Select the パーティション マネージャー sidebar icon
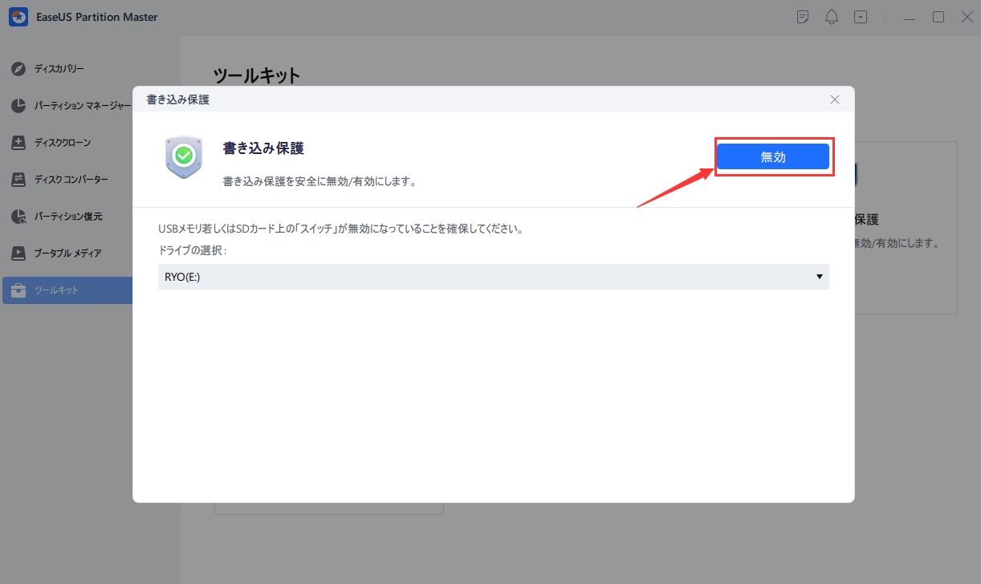Image resolution: width=981 pixels, height=584 pixels. pyautogui.click(x=18, y=106)
